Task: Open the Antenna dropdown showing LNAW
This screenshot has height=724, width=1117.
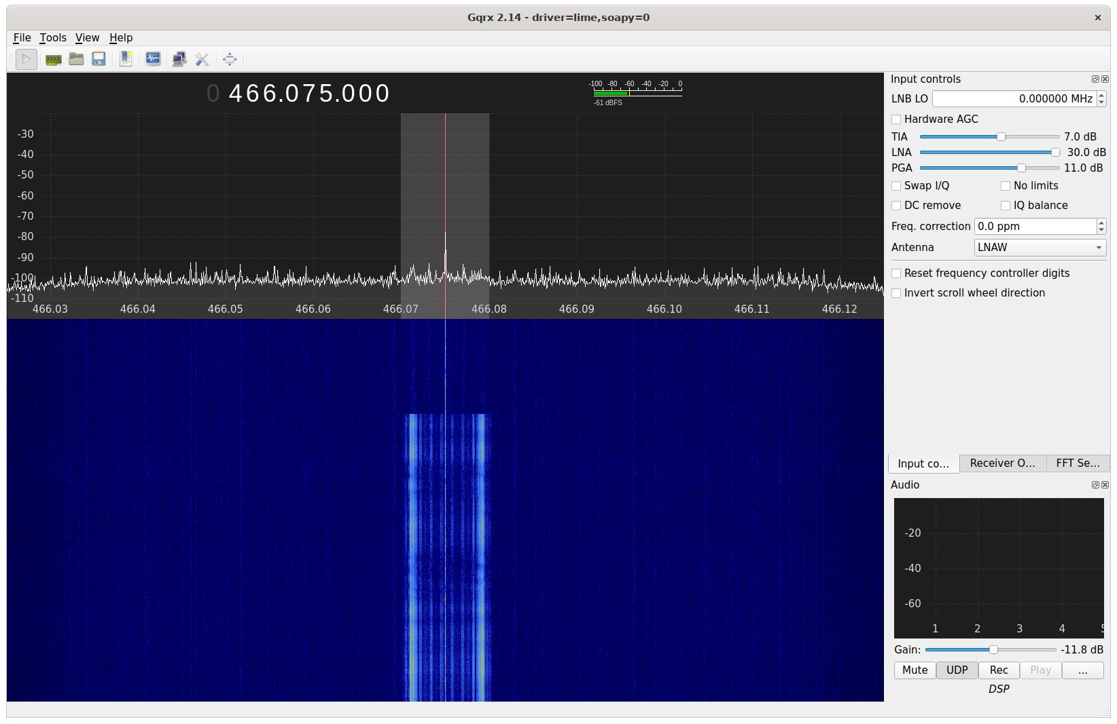Action: point(1040,247)
